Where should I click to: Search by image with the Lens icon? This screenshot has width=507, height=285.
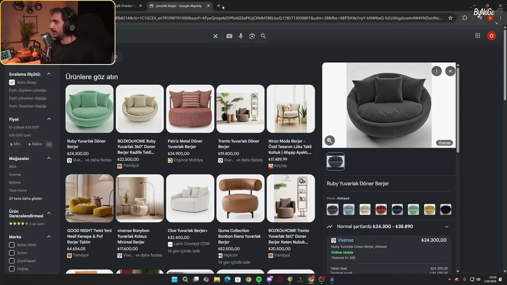point(252,36)
